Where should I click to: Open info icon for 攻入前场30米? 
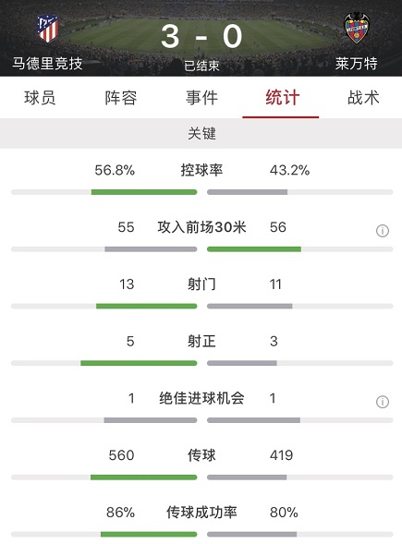coord(383,231)
